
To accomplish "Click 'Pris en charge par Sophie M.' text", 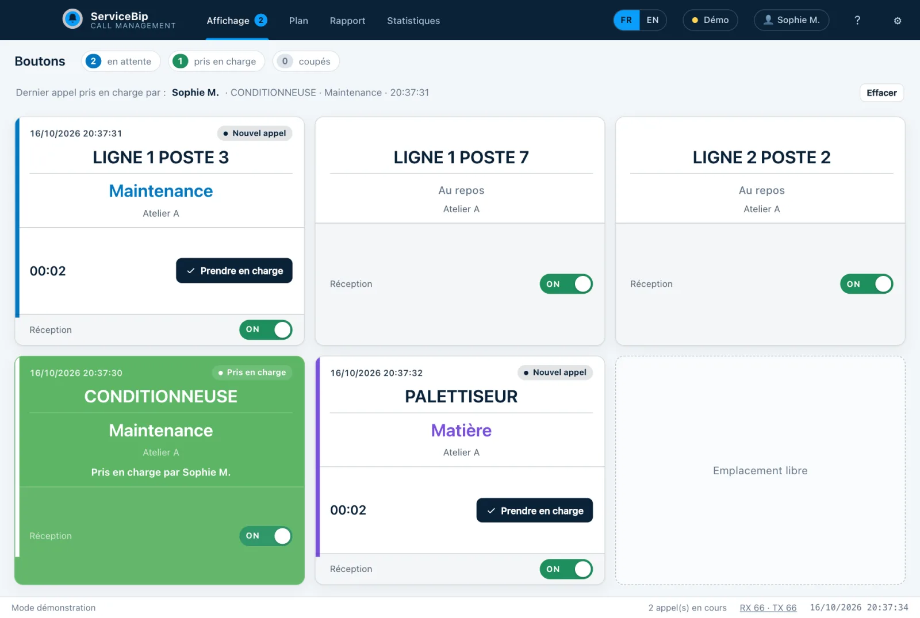I will click(x=161, y=472).
